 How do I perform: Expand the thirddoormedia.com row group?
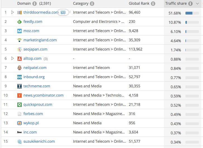coord(12,12)
